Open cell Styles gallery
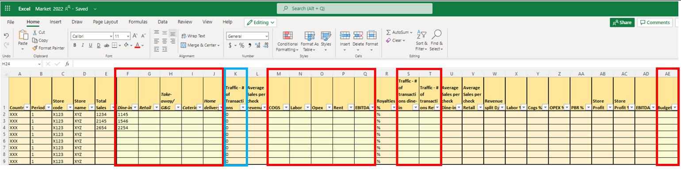This screenshot has width=681, height=170. [x=326, y=41]
